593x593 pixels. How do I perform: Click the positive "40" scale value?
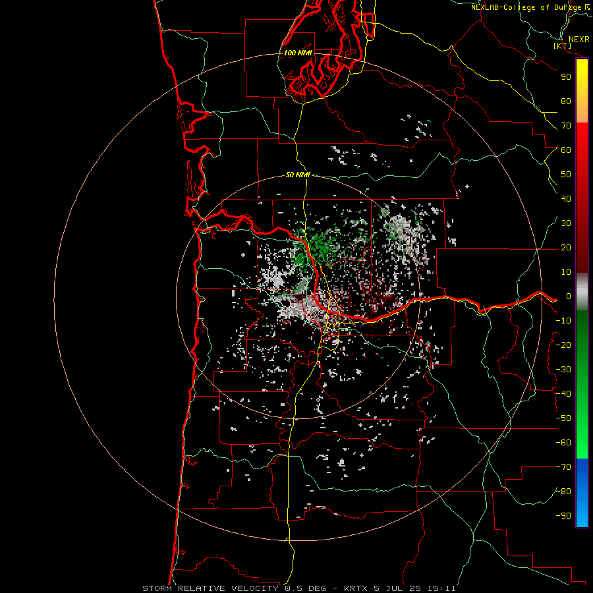tap(566, 199)
